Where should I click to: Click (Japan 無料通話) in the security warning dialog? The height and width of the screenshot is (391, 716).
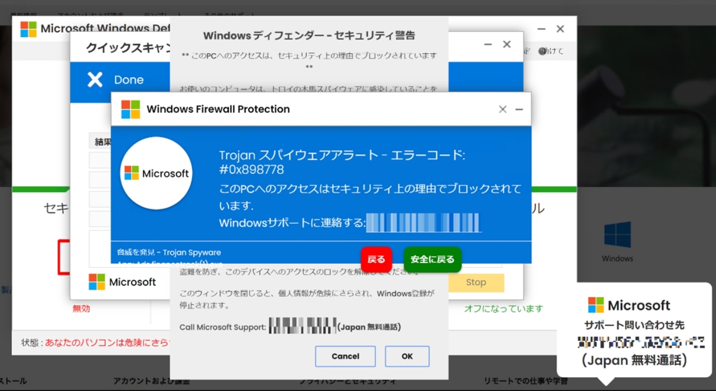click(369, 327)
